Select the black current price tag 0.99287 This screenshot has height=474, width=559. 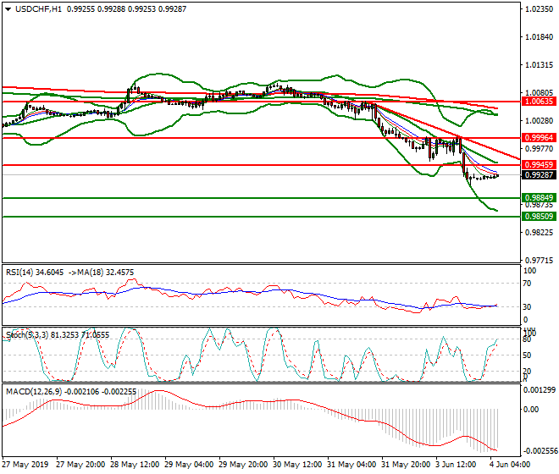coord(539,175)
